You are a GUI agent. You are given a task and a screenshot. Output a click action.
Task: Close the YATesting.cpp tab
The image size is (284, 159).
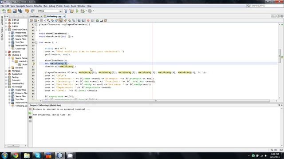[x=64, y=17]
